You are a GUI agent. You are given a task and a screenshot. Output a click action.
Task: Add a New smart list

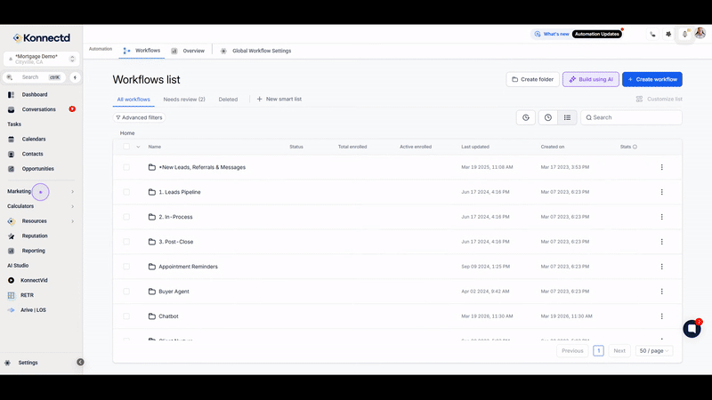(279, 100)
